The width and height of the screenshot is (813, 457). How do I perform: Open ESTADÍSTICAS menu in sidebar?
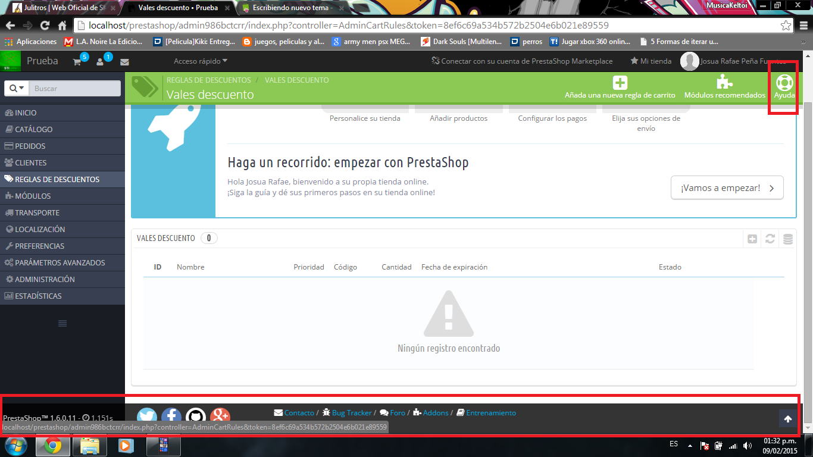click(62, 296)
